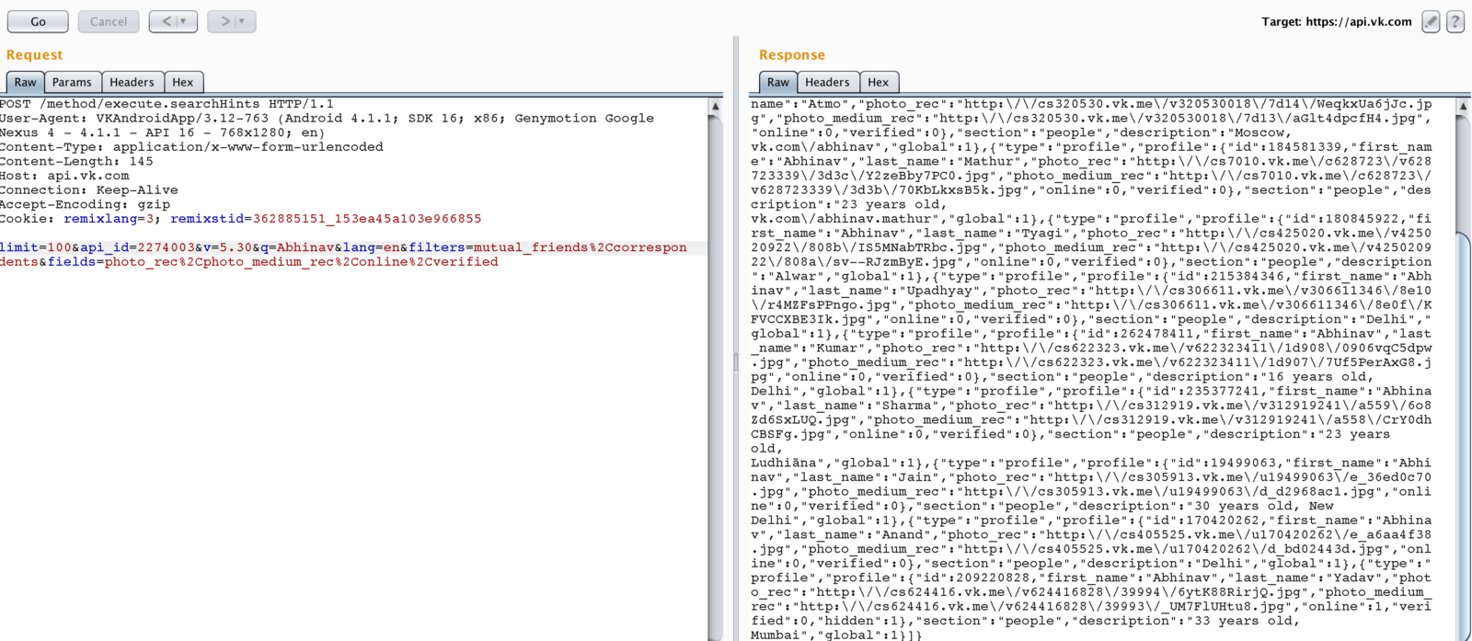Click the pencil icon to edit target
The height and width of the screenshot is (641, 1472).
click(1431, 22)
